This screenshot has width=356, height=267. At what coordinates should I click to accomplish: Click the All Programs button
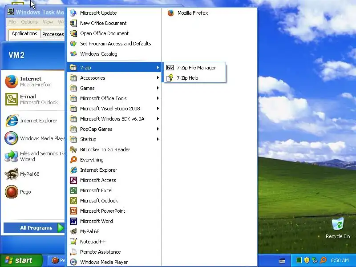point(34,228)
